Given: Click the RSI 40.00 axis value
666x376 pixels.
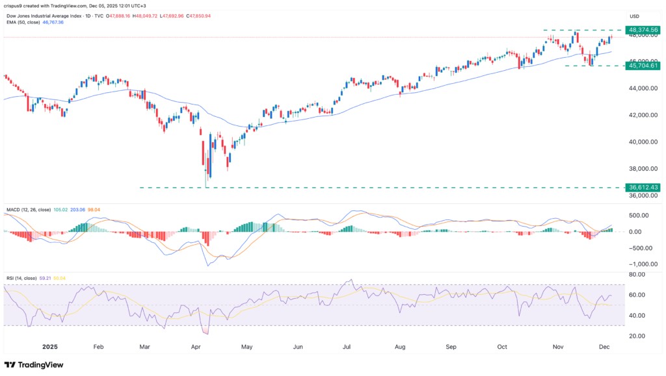Looking at the screenshot, I should point(637,316).
